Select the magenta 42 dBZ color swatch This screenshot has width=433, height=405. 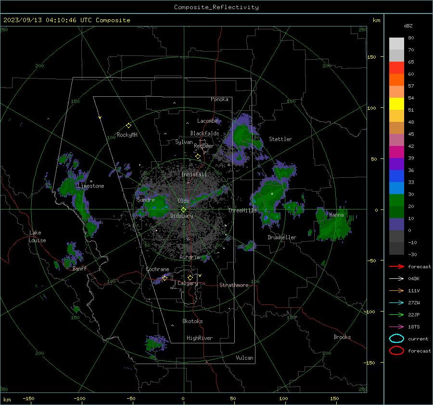click(396, 152)
